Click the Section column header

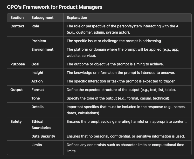click(17, 18)
